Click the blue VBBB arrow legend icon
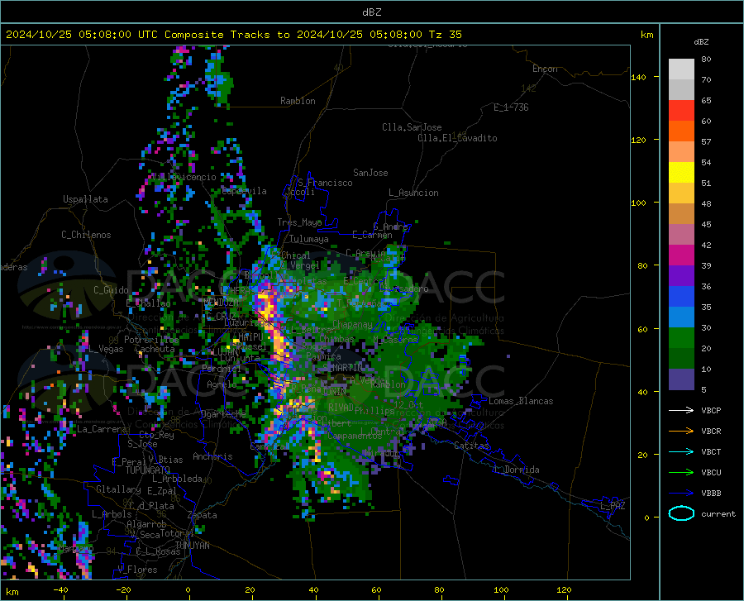 (x=681, y=493)
